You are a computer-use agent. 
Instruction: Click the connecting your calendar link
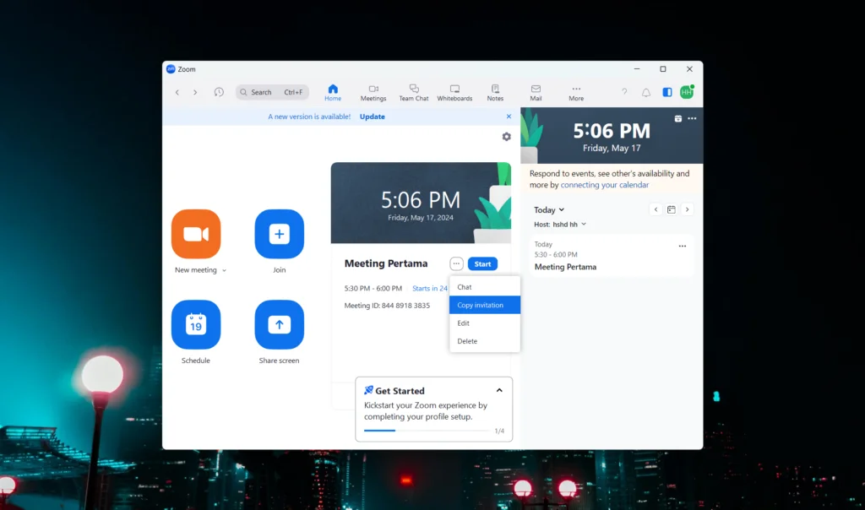(x=605, y=185)
